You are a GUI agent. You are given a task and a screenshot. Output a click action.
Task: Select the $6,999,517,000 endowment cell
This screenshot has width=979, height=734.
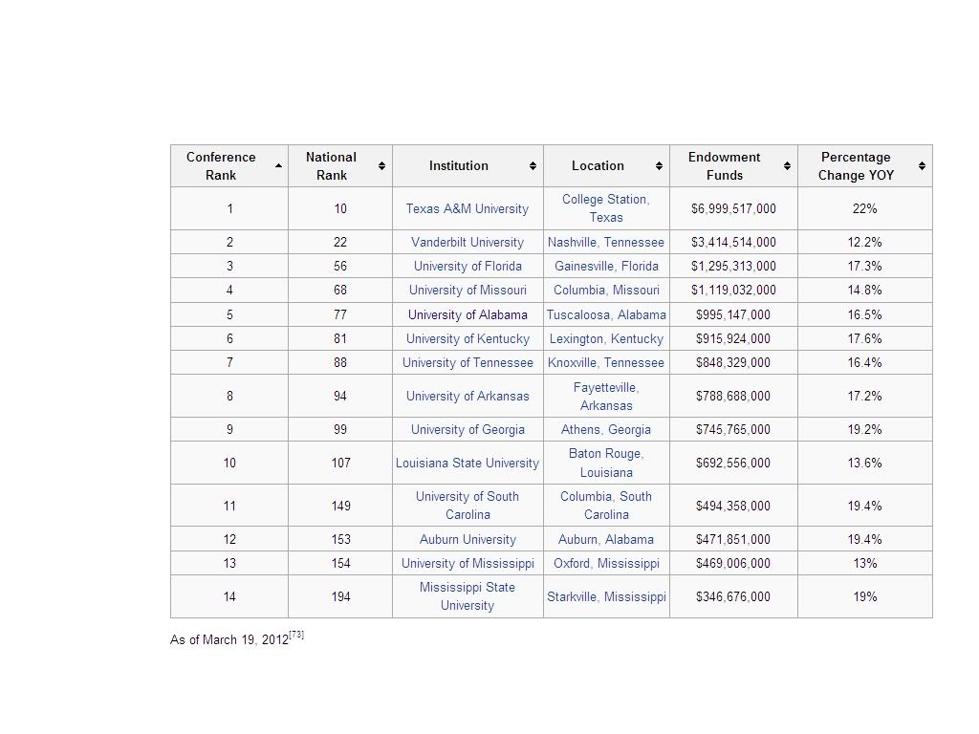(733, 209)
